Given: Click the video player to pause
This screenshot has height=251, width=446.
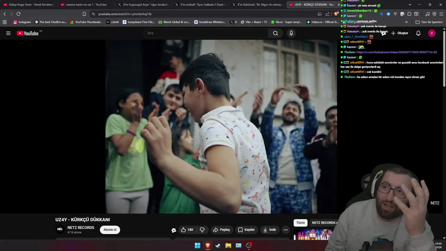Looking at the screenshot, I should [x=221, y=127].
